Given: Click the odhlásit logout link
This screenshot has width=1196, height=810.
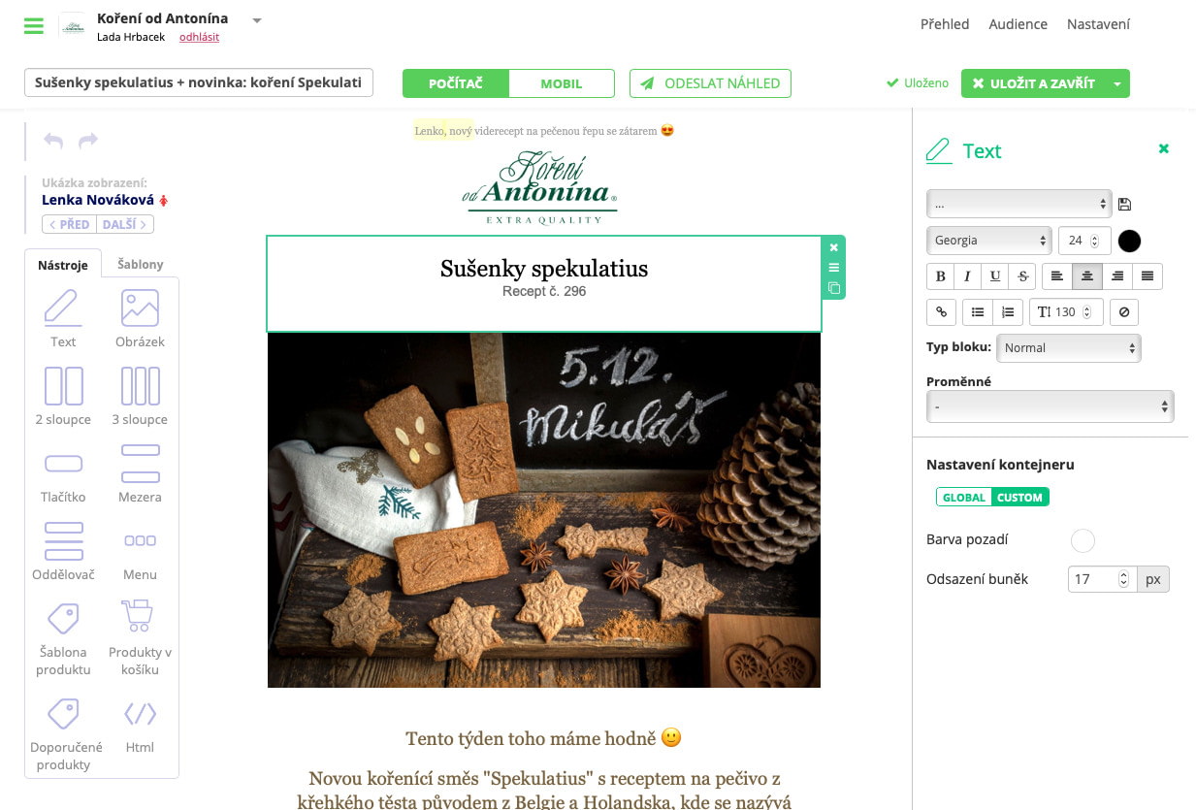Looking at the screenshot, I should (x=199, y=37).
